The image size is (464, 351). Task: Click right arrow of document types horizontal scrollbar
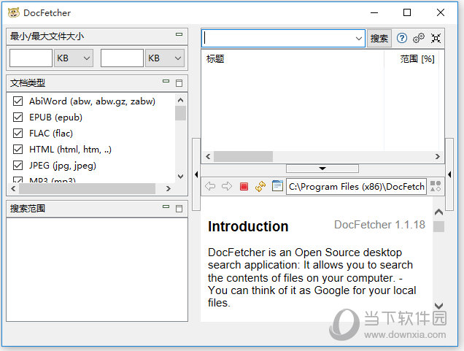coord(168,188)
